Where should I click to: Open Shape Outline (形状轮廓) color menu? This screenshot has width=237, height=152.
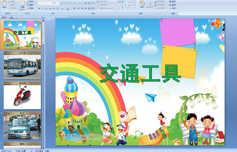pos(160,5)
